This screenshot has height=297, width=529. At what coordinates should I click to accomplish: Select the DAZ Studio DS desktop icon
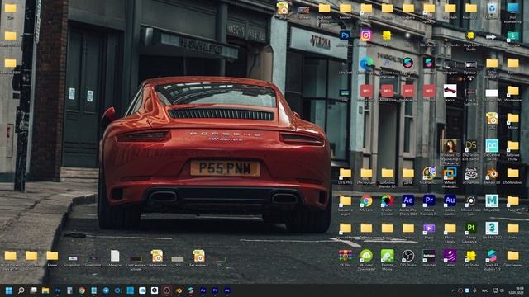471,146
